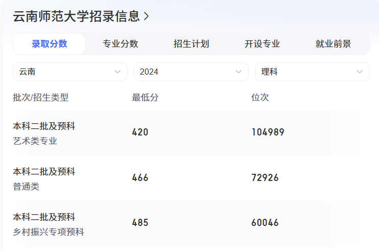The height and width of the screenshot is (251, 379).
Task: Click chevron arrow in 云南 selector
Action: click(x=117, y=72)
